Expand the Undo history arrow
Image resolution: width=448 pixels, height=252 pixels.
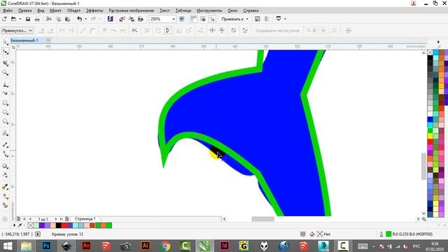(x=85, y=19)
